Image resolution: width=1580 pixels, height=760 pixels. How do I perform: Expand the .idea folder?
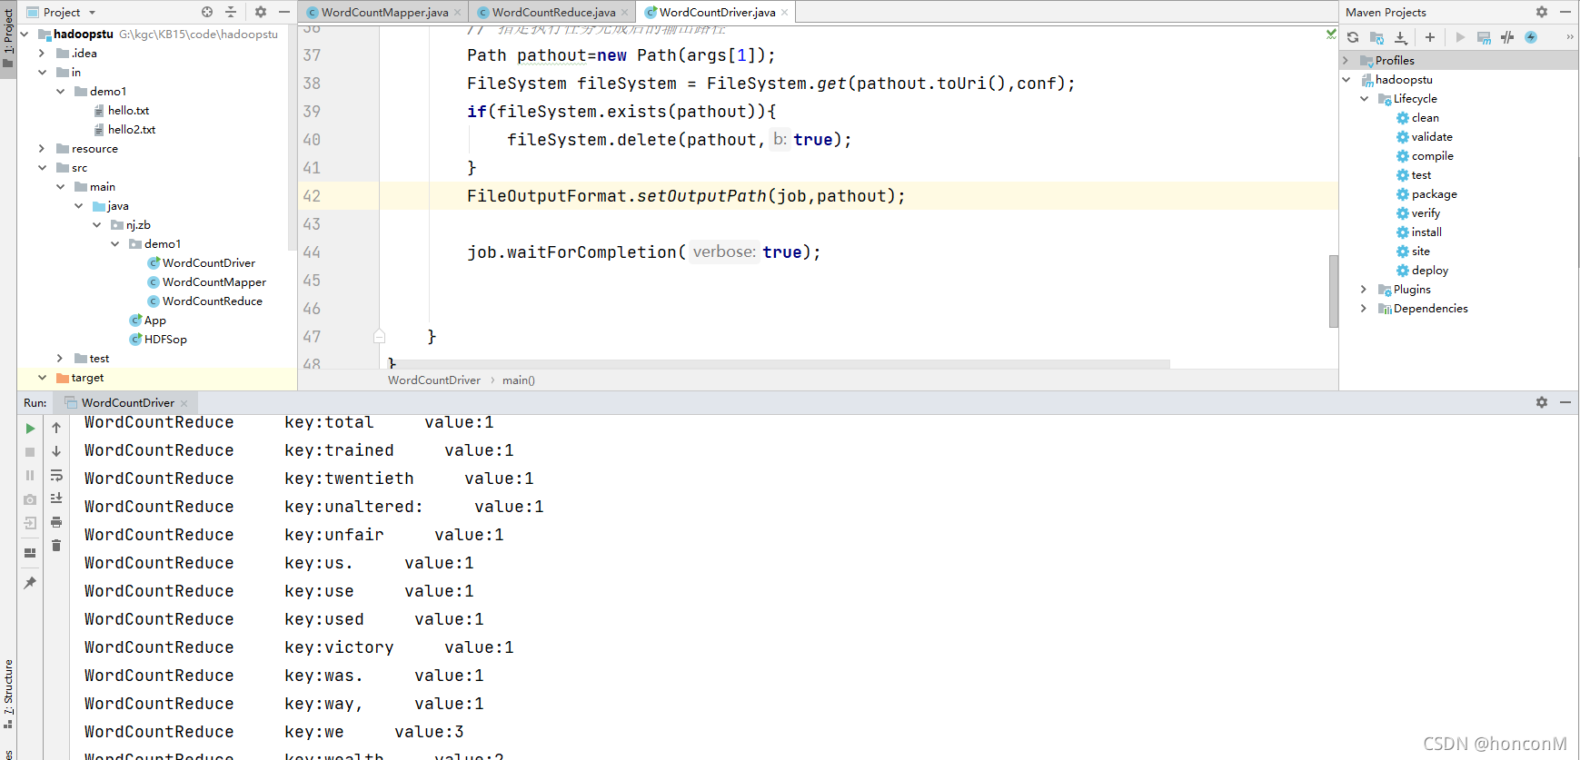pos(42,53)
